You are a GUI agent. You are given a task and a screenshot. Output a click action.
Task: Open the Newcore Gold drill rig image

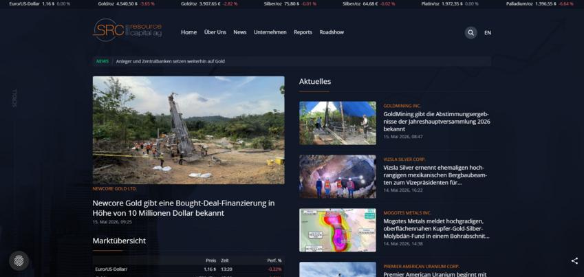coord(188,130)
